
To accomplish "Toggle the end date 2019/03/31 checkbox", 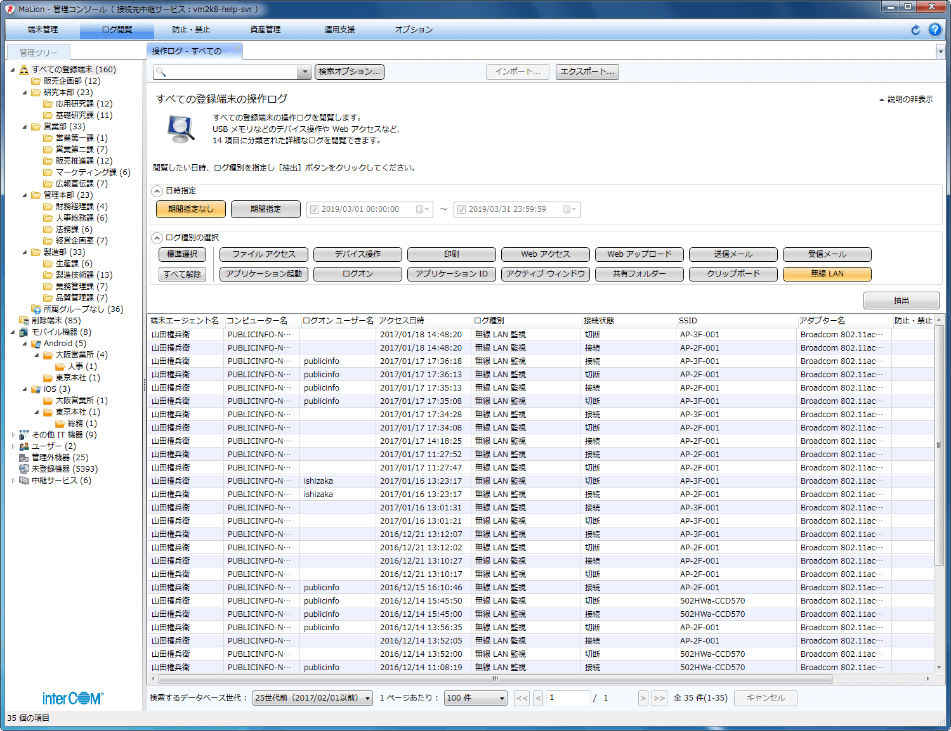I will [461, 210].
